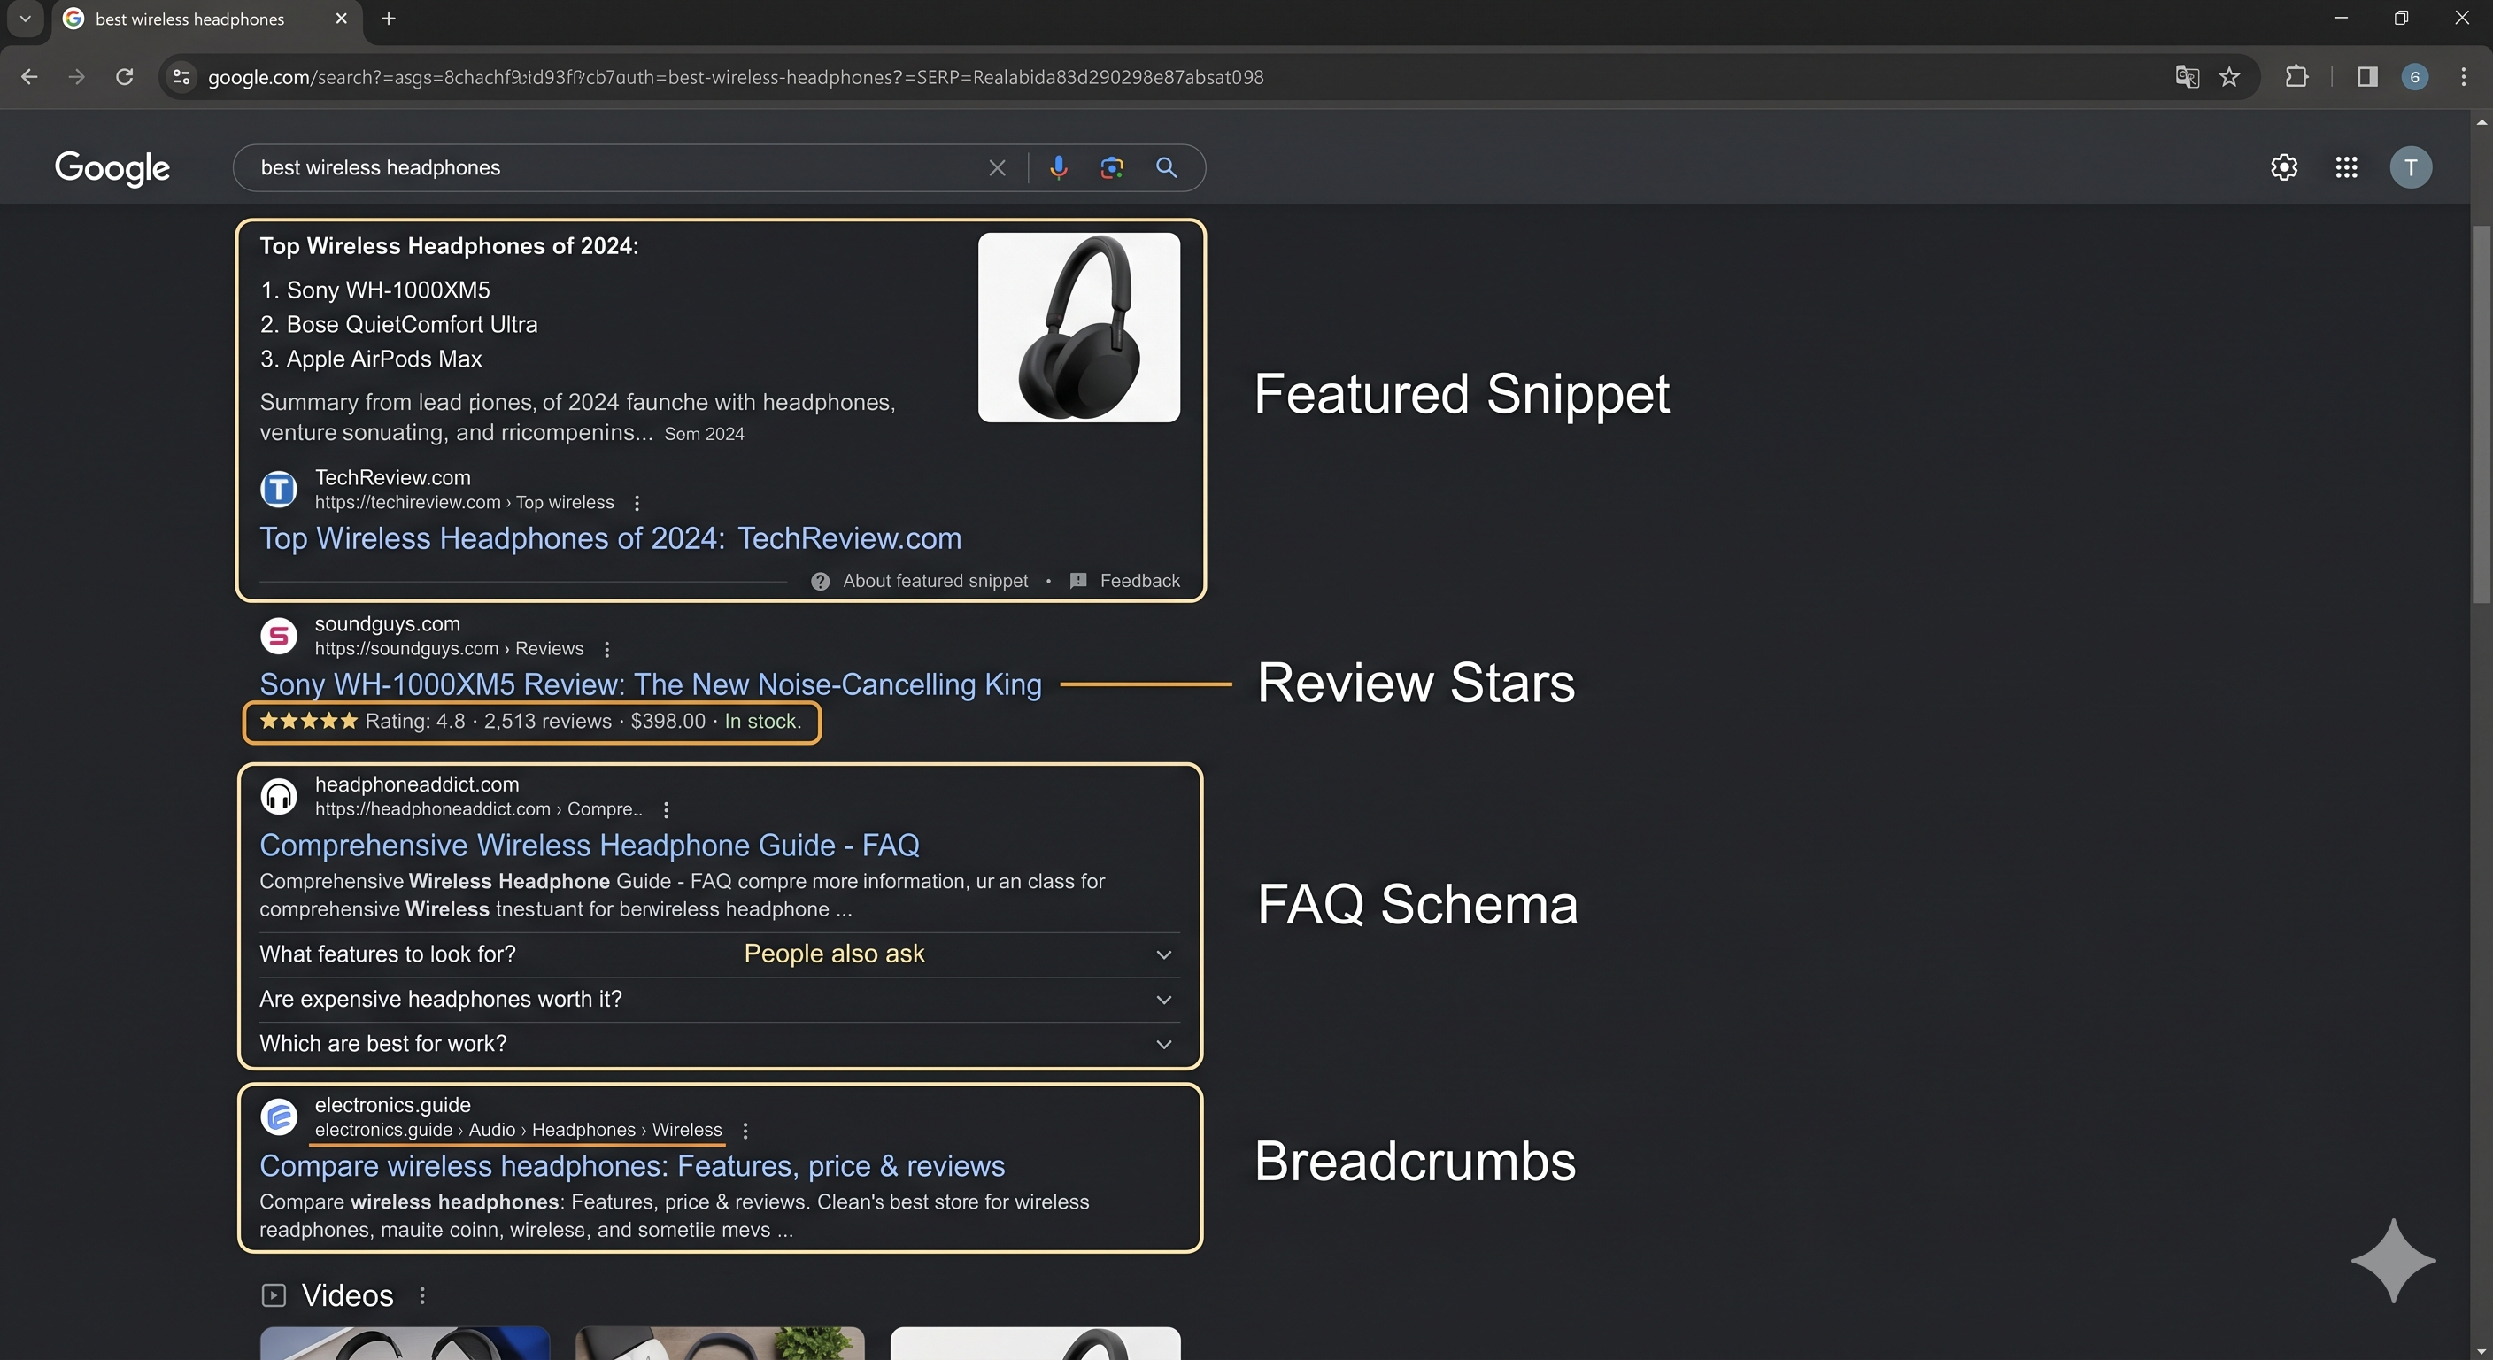Open site information icon in address bar
This screenshot has width=2493, height=1360.
(x=181, y=76)
